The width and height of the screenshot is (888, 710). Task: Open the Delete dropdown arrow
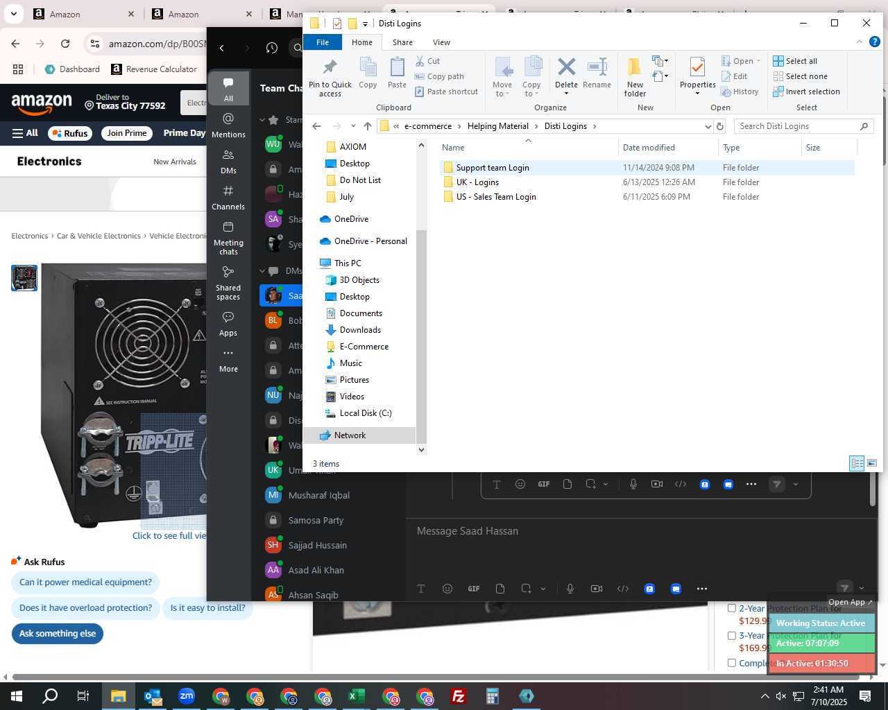pos(566,94)
